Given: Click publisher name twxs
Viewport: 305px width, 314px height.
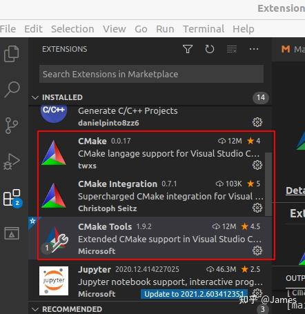Looking at the screenshot, I should point(87,166).
